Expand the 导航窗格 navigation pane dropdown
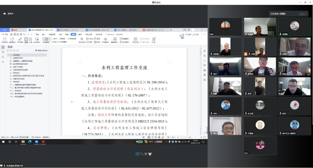Viewport: 313px width, 168px height. [x=46, y=42]
